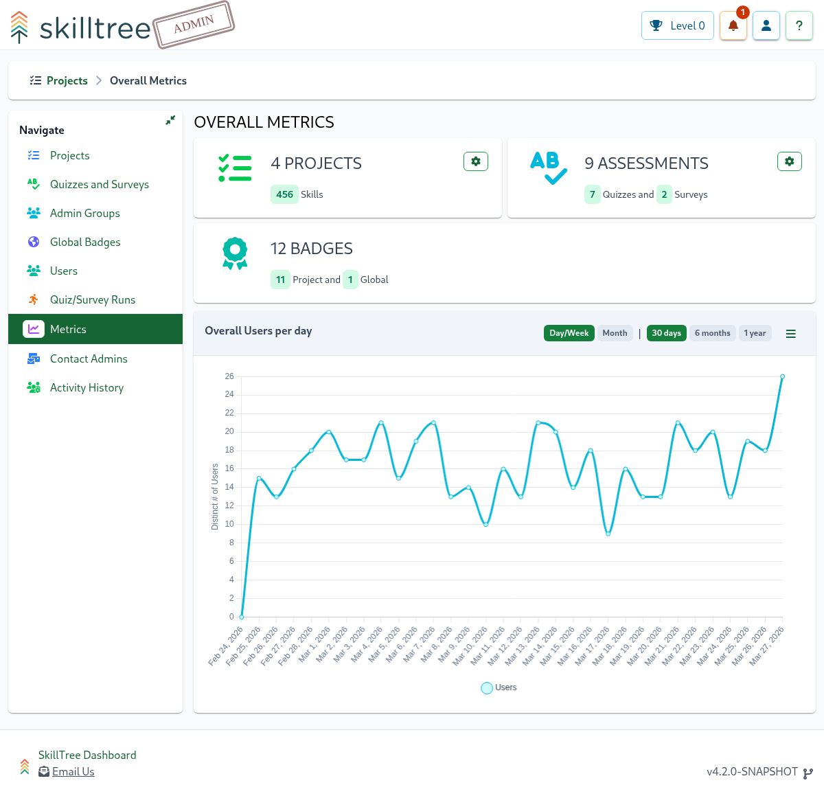
Task: Collapse the Navigate sidebar
Action: coord(170,120)
